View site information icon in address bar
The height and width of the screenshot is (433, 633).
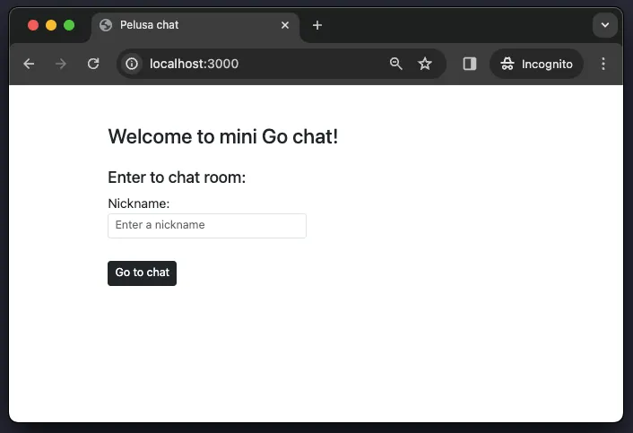pos(133,64)
